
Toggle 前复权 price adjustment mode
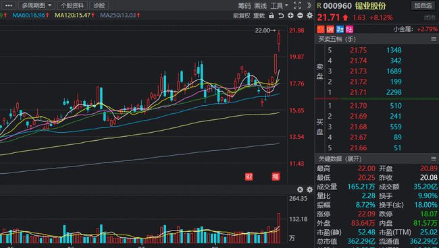(x=241, y=15)
